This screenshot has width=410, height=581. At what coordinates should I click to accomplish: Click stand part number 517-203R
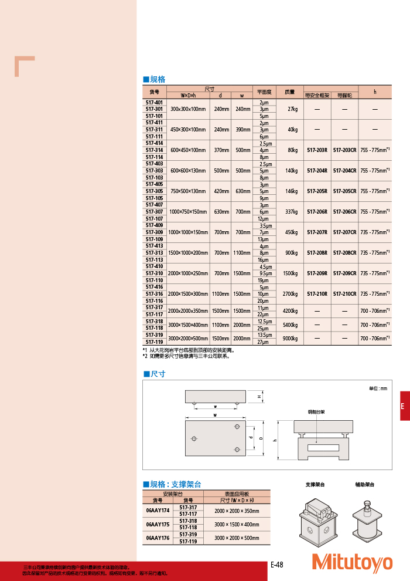click(317, 150)
